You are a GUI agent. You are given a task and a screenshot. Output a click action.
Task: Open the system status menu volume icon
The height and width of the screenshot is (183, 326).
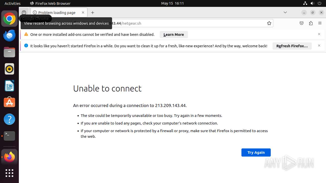coord(312,3)
